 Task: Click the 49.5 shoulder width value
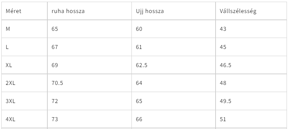pyautogui.click(x=226, y=101)
